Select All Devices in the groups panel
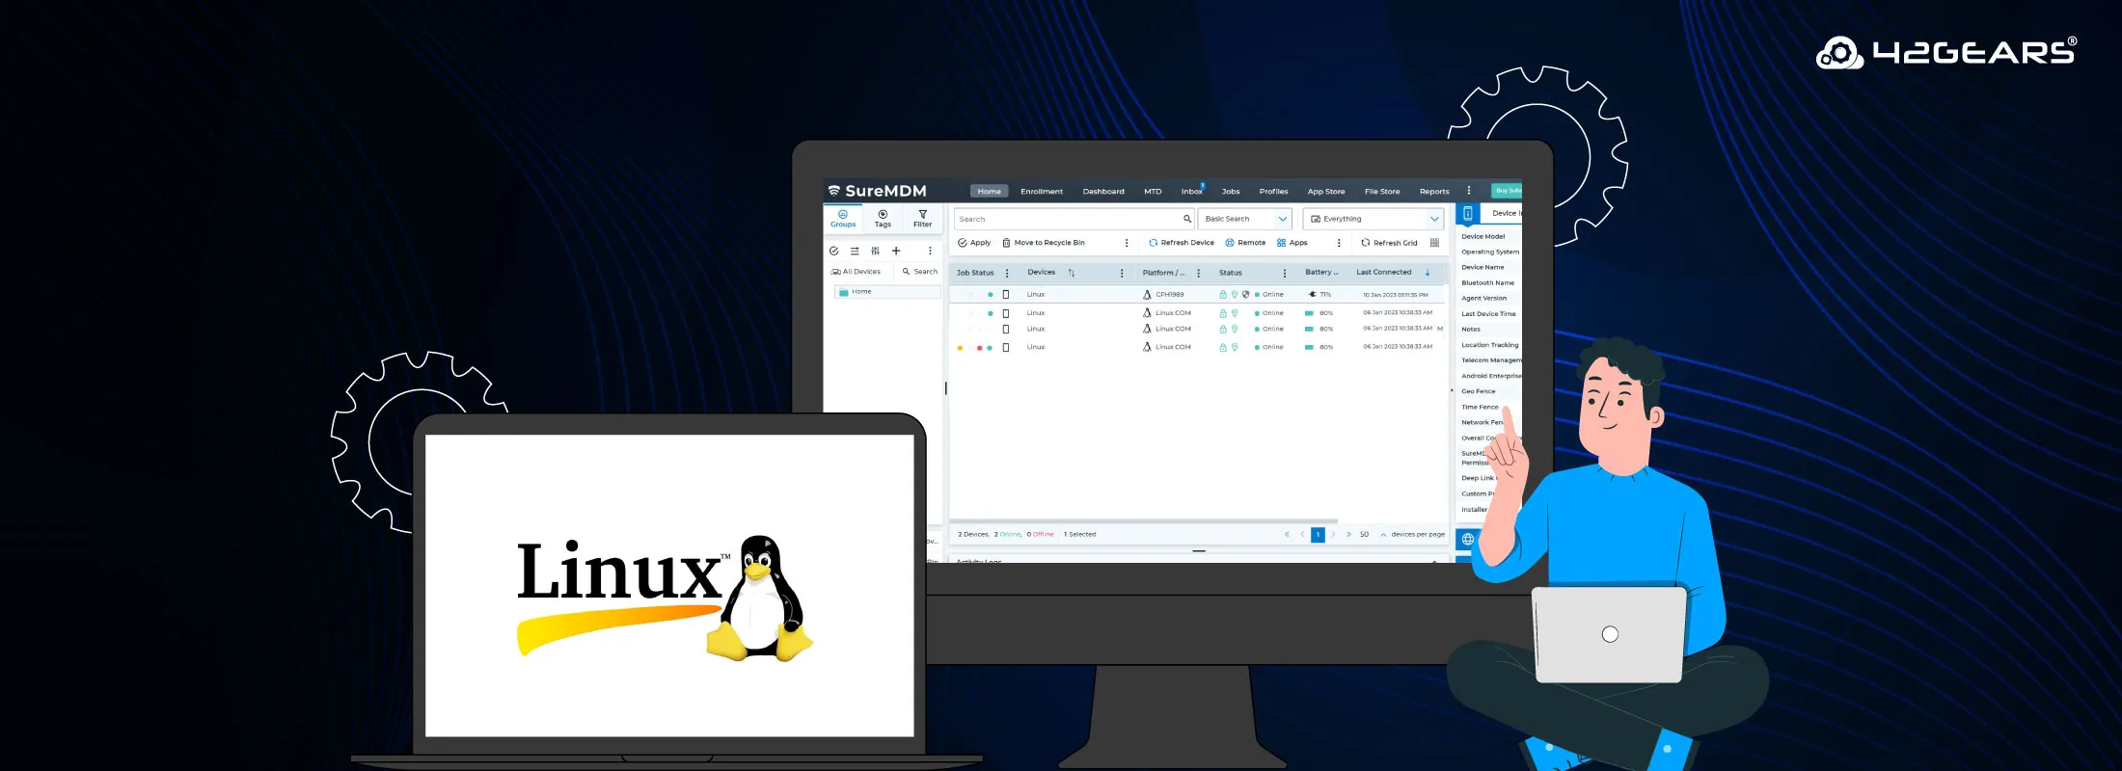The image size is (2122, 771). 856,272
